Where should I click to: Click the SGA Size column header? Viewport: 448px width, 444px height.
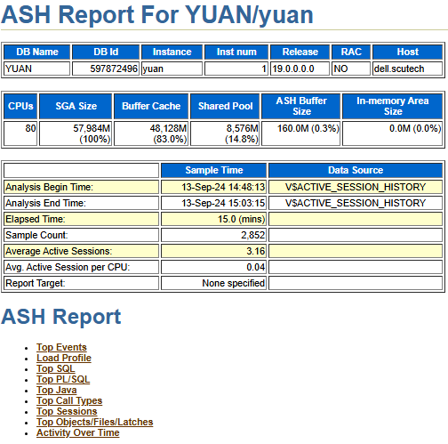click(76, 106)
